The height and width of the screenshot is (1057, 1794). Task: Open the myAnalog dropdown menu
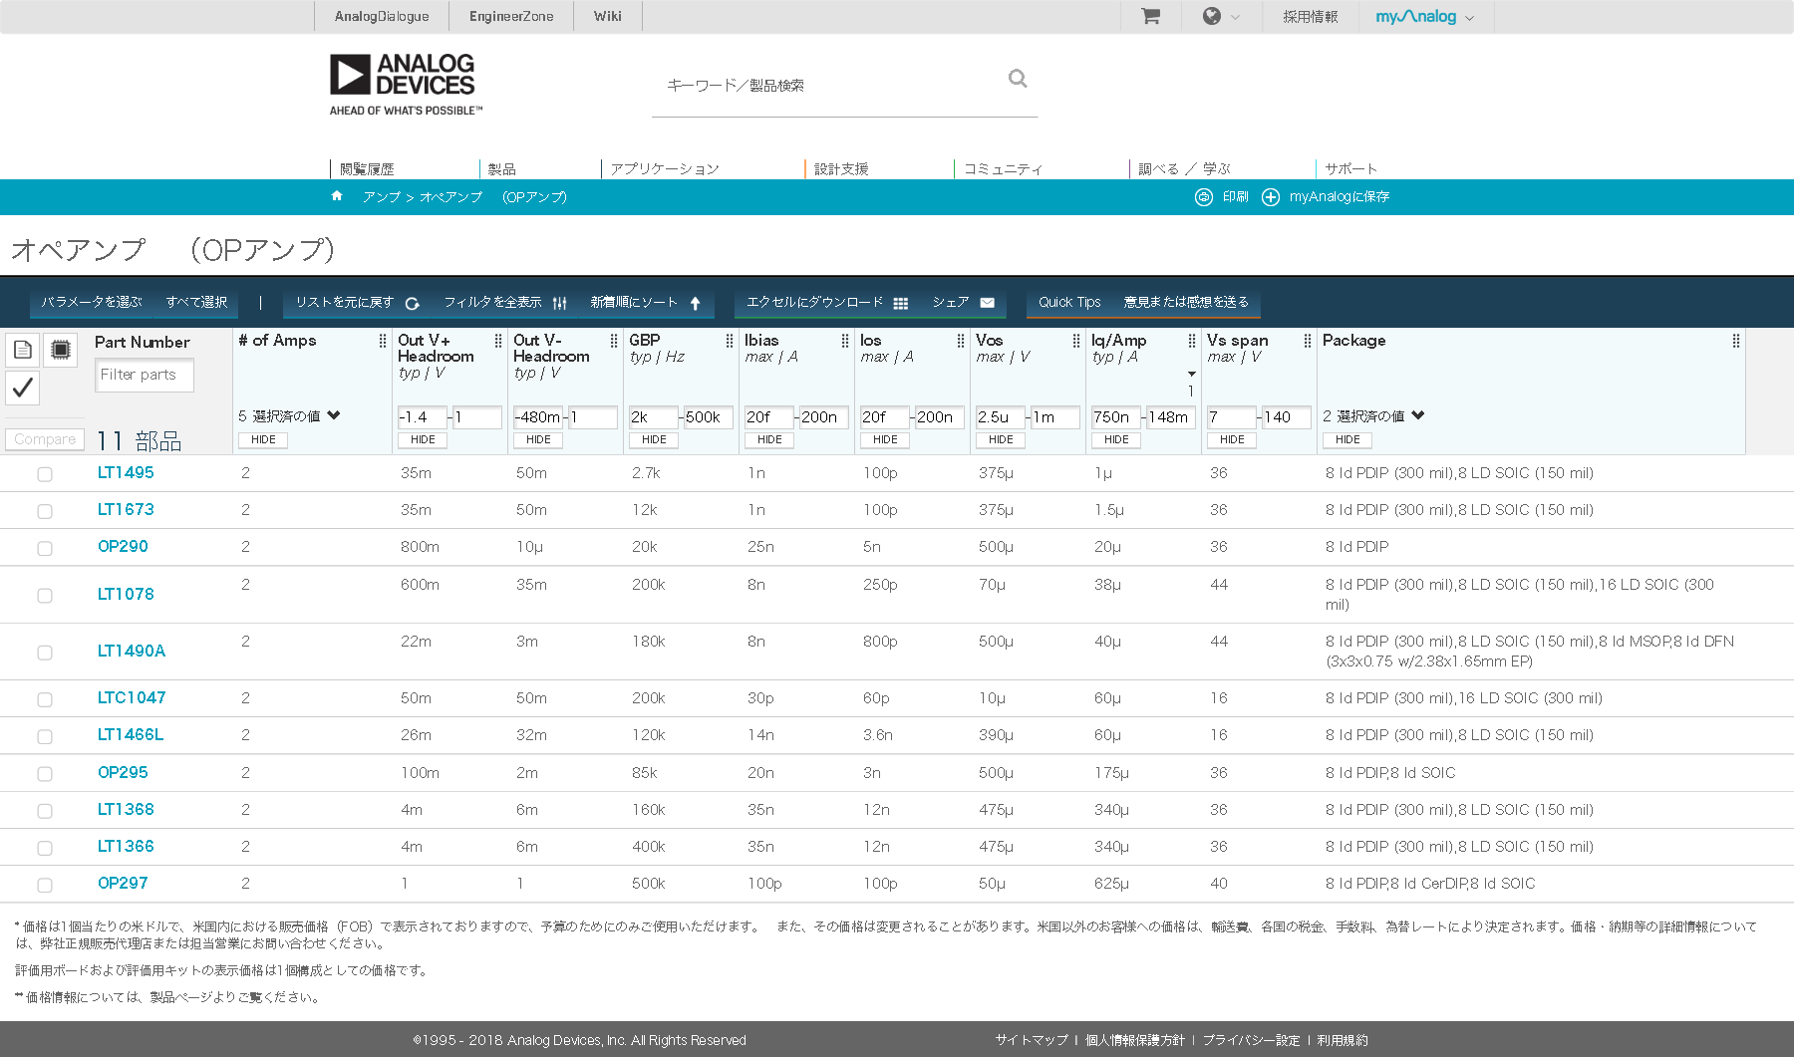1424,17
